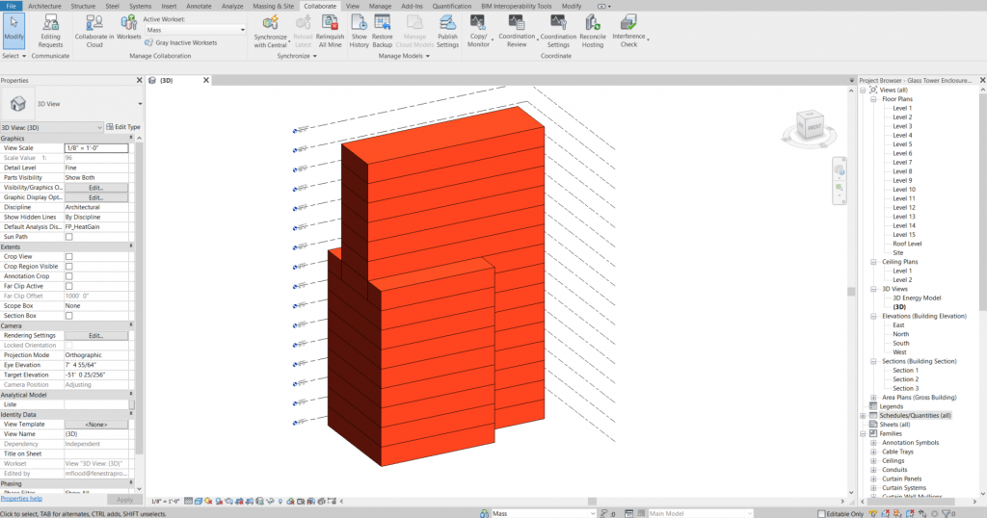Toggle the Far Clip Active checkbox

pos(69,286)
